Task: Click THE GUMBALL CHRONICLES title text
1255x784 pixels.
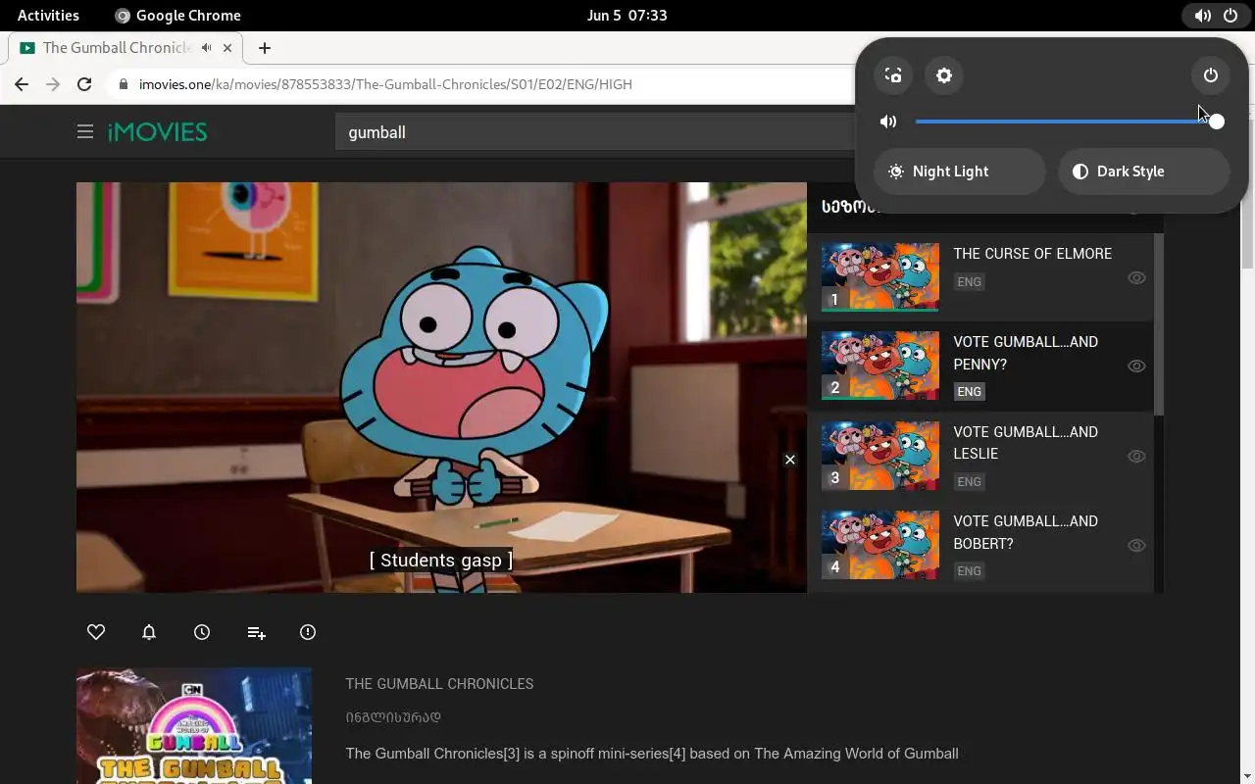Action: [x=439, y=684]
